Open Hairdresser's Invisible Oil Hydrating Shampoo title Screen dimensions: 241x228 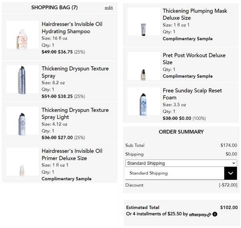tap(72, 28)
